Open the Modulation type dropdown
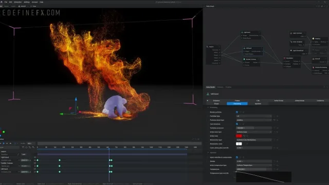This screenshot has height=185, width=329. (x=254, y=140)
